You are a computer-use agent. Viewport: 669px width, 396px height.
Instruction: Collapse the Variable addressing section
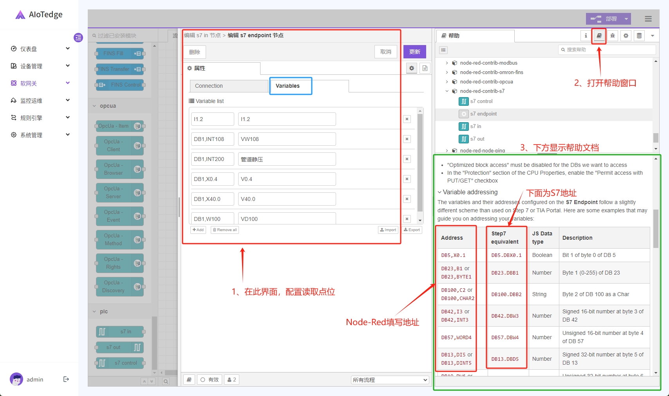click(440, 192)
